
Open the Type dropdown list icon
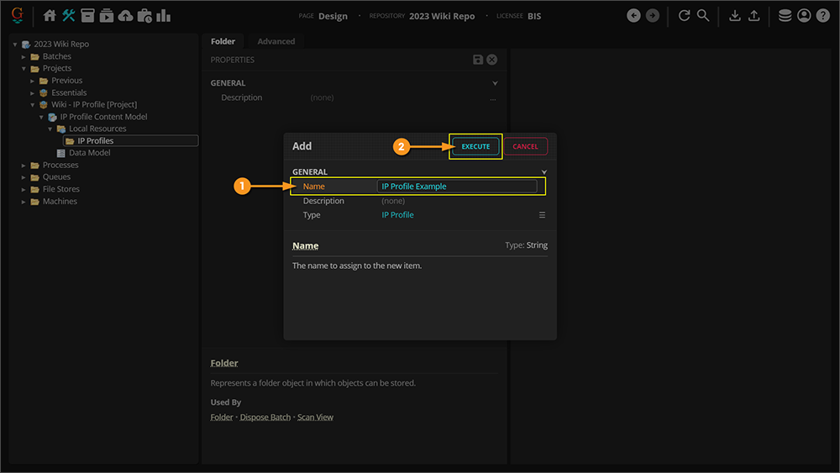tap(542, 215)
